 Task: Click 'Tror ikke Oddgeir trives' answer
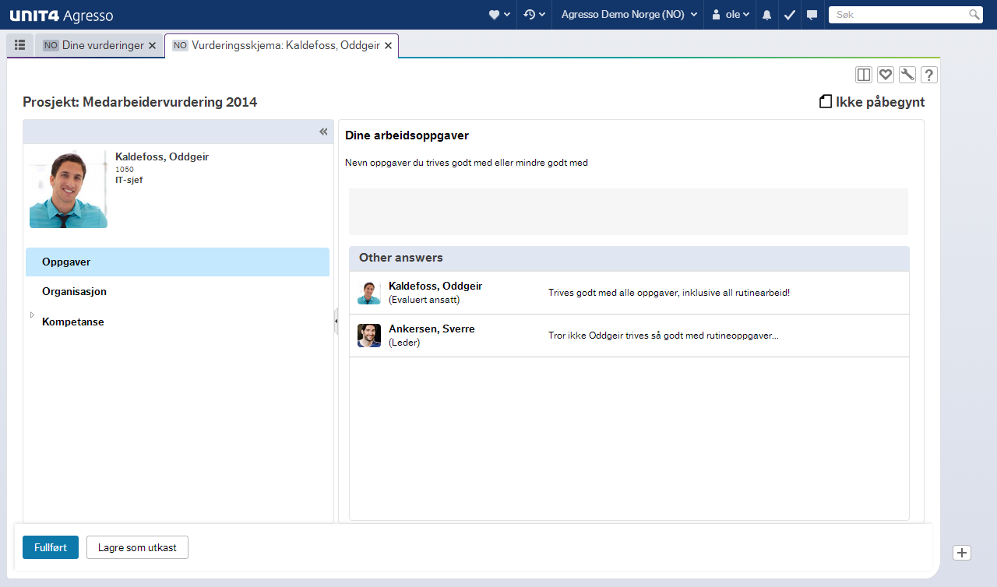(x=664, y=336)
